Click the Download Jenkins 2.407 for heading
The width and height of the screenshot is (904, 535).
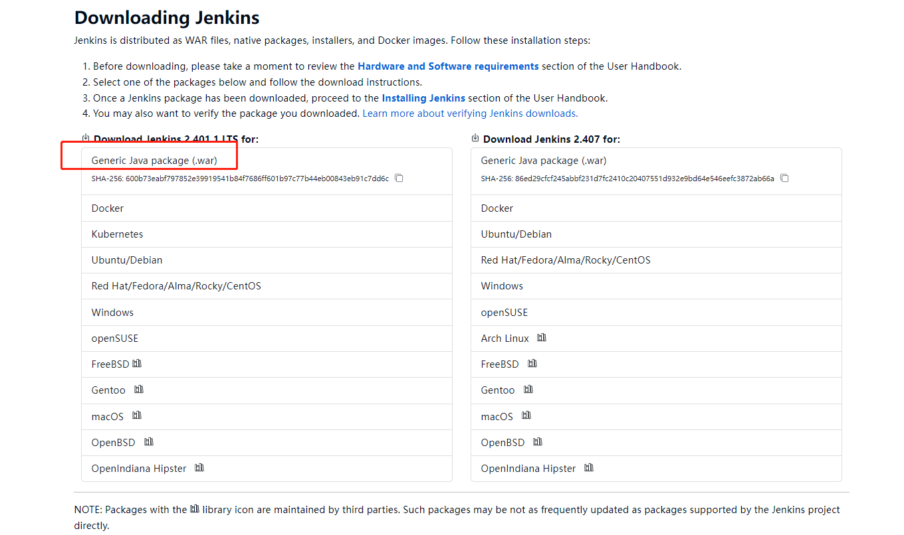[552, 139]
